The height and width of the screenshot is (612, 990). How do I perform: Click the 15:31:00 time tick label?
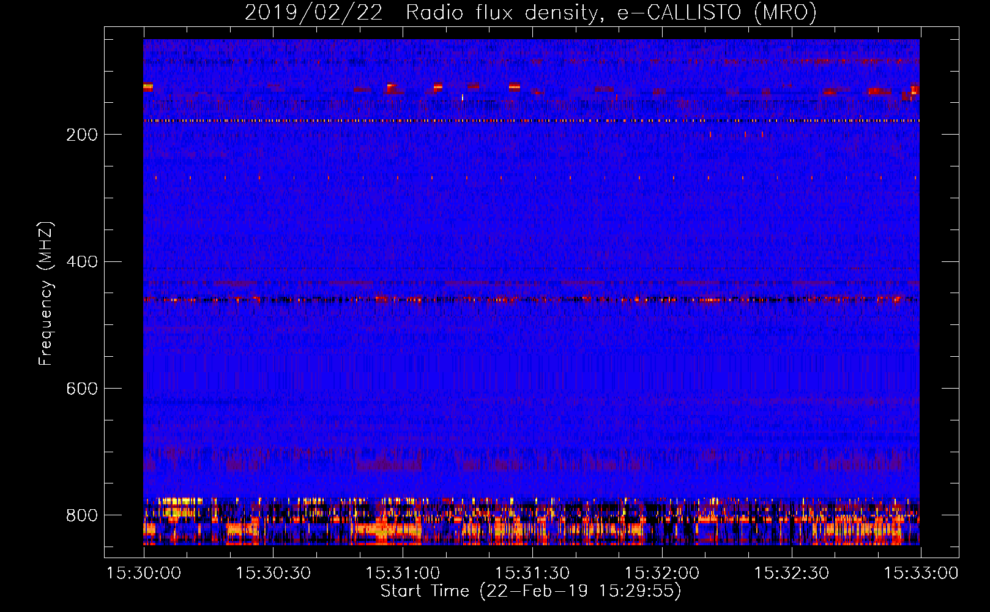click(403, 573)
